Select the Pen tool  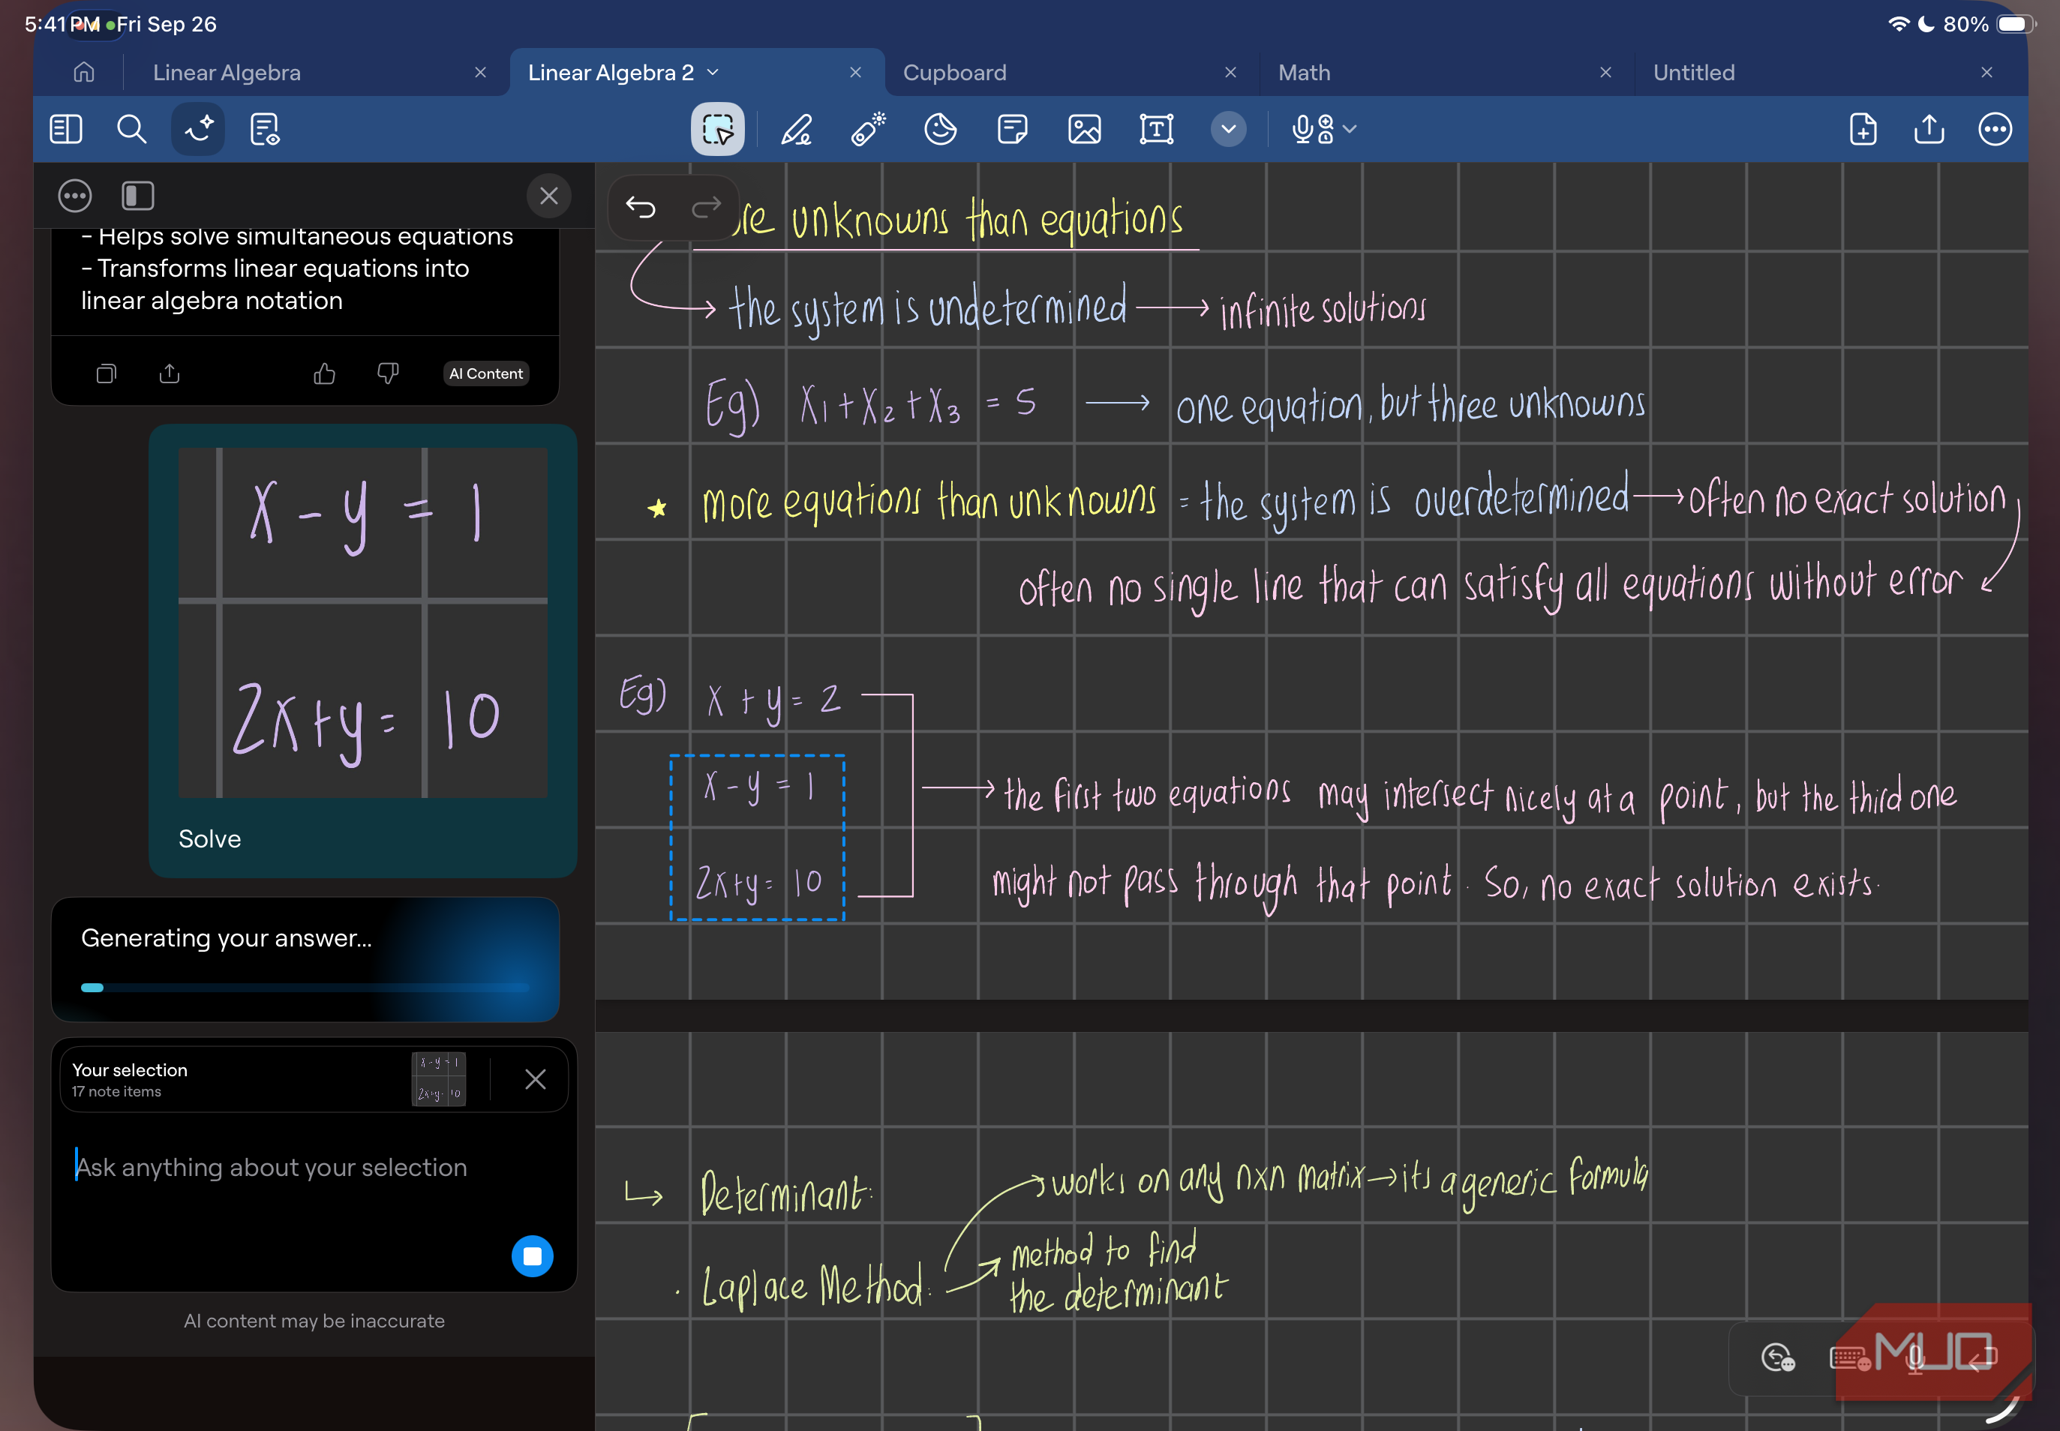(x=797, y=129)
